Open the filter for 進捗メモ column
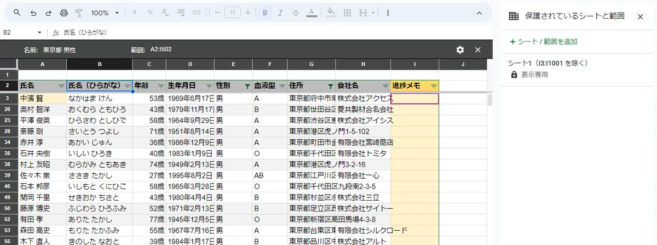Image resolution: width=657 pixels, height=245 pixels. (x=434, y=87)
